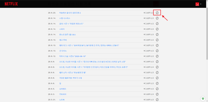Report a problem for '레고 무비'
208x102 pixels.
point(149,40)
